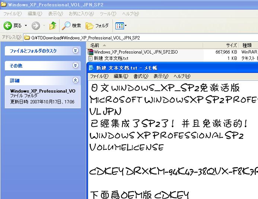Screen dimensions: 258x199
Task: Toggle the Folders (フォルダ) pane button
Action: click(x=97, y=26)
